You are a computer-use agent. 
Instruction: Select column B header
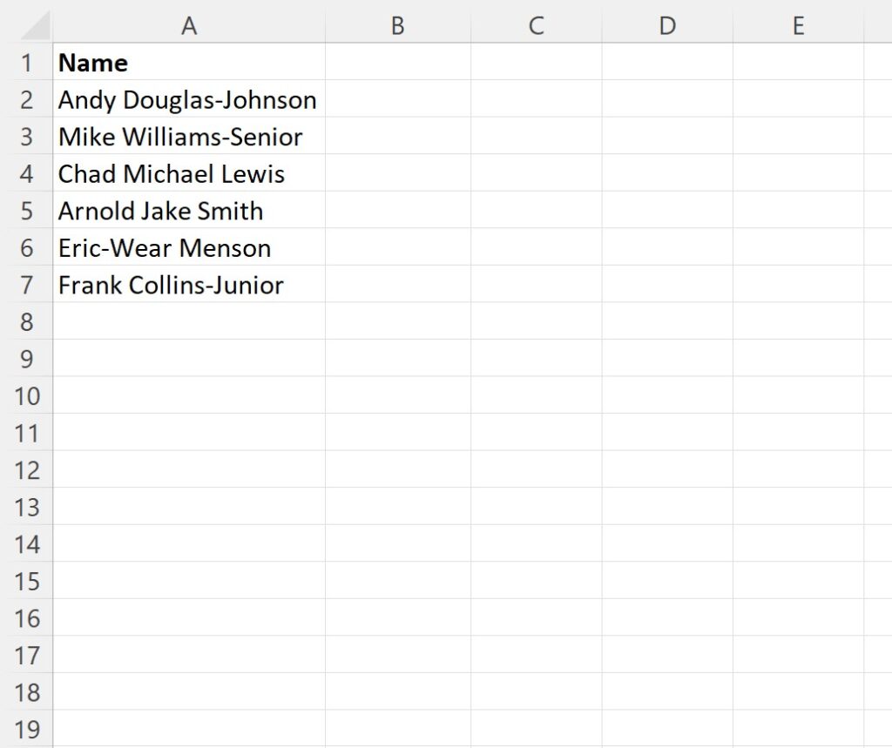point(397,26)
